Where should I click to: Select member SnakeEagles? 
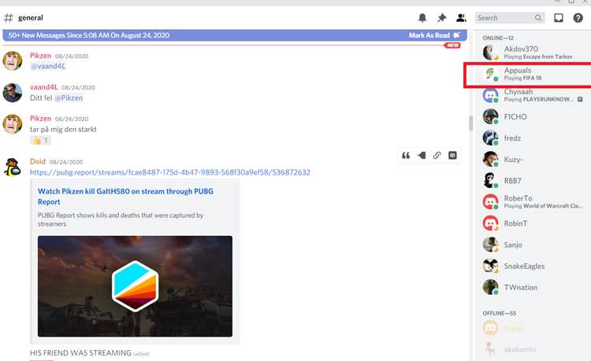pos(533,267)
